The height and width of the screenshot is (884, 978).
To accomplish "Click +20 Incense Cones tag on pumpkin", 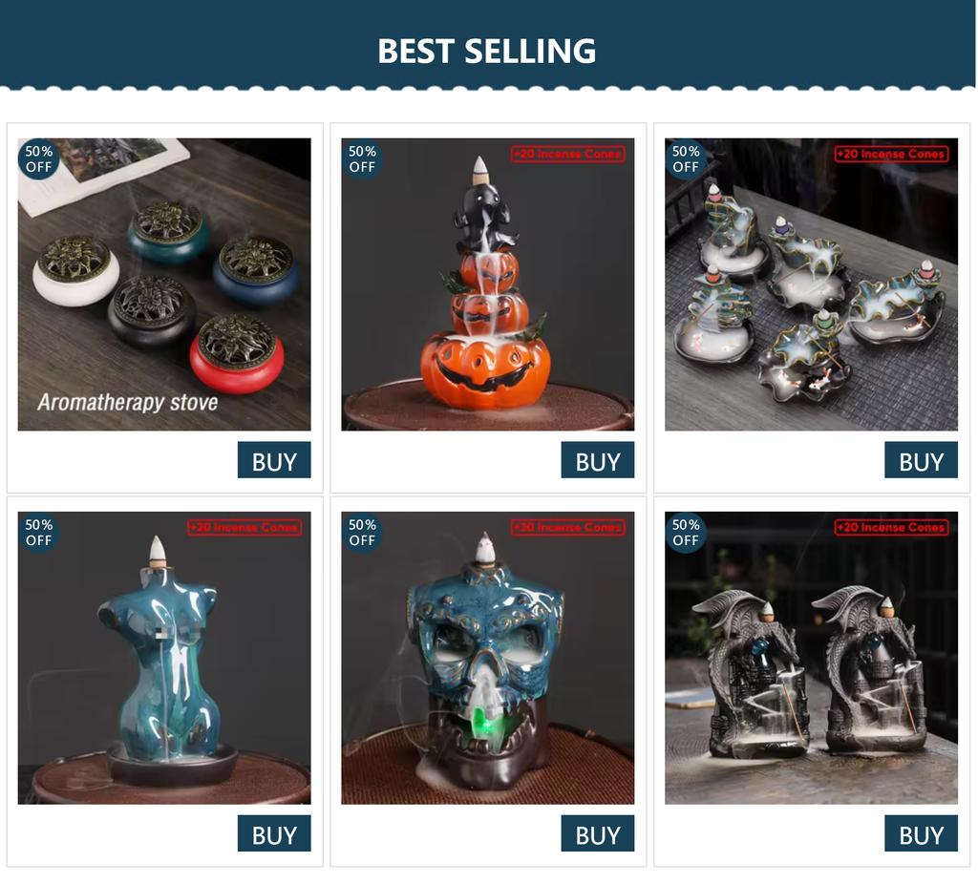I will 568,154.
